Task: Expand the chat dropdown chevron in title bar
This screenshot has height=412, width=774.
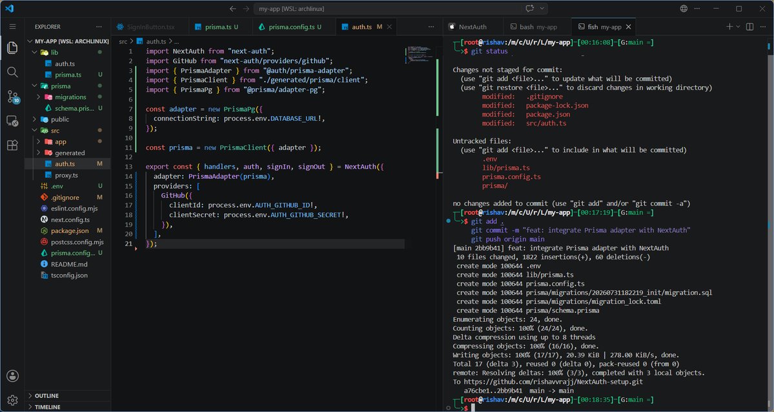Action: point(542,9)
